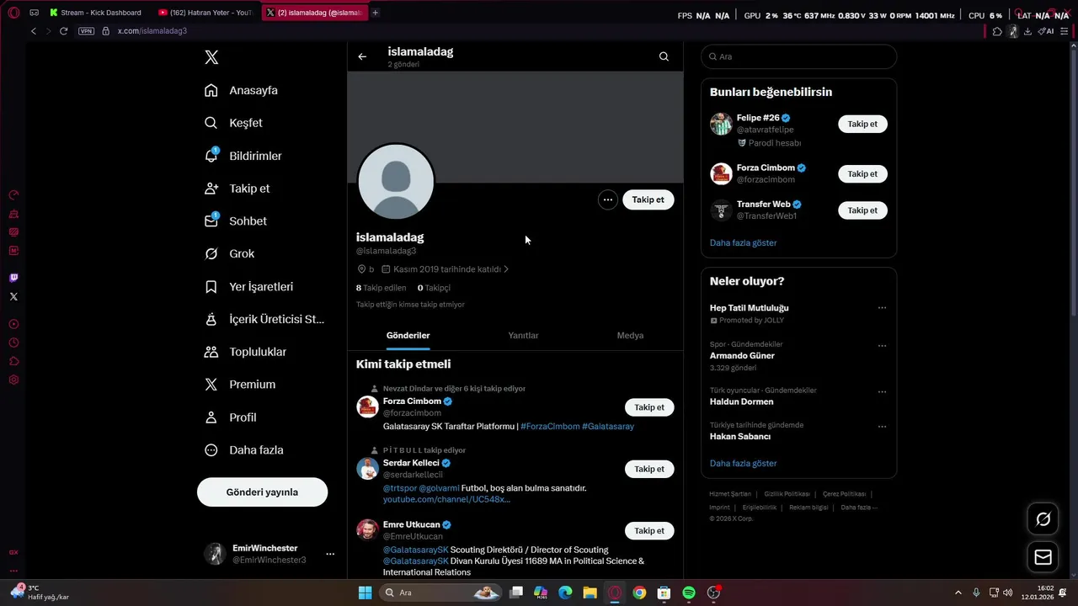Follow islamaladag with Takip et button

648,199
